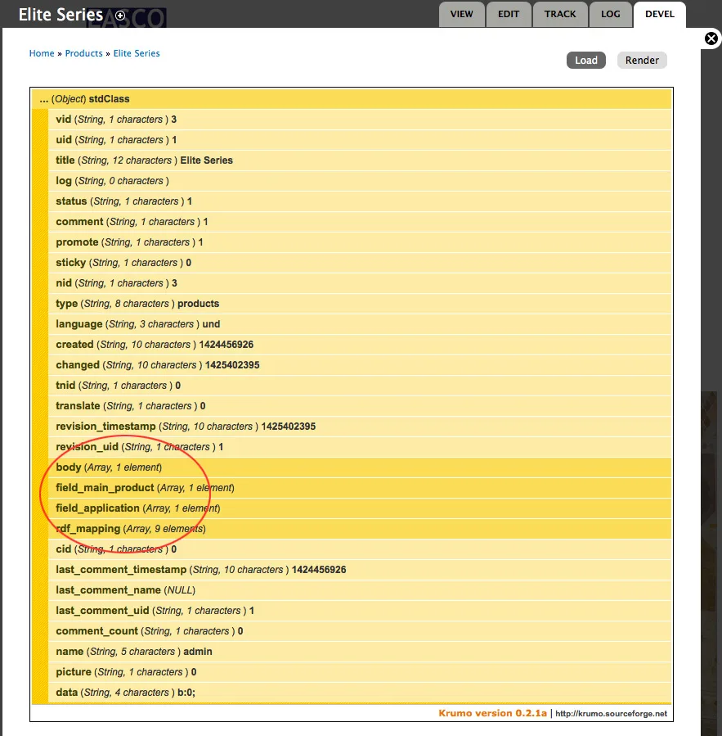
Task: Select the name row reading admin
Action: pos(360,652)
